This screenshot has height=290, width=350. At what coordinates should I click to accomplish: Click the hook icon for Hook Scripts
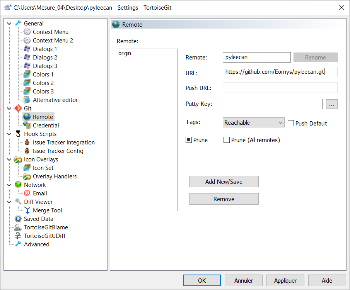(x=18, y=134)
